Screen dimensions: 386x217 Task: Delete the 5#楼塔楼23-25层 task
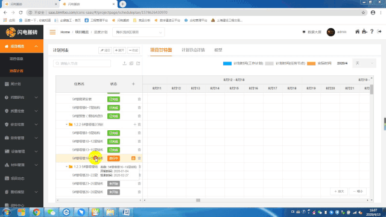139,183
